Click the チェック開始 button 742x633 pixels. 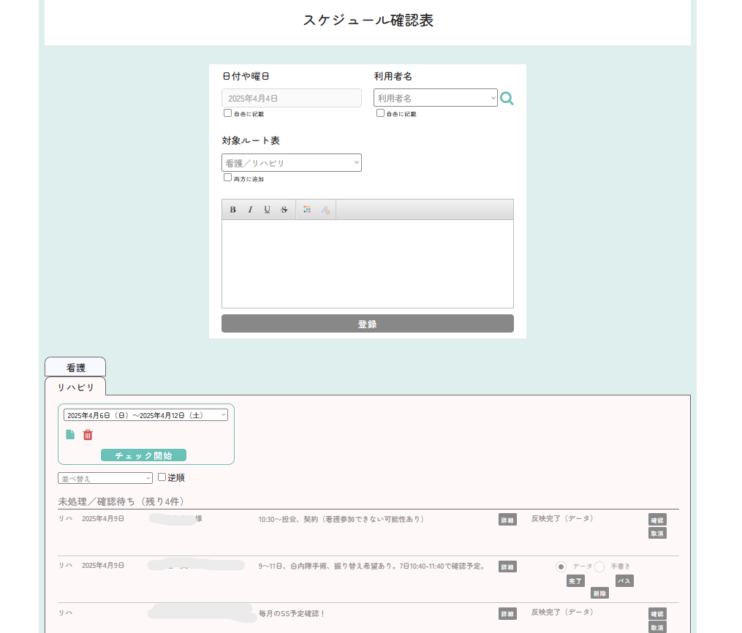click(143, 455)
